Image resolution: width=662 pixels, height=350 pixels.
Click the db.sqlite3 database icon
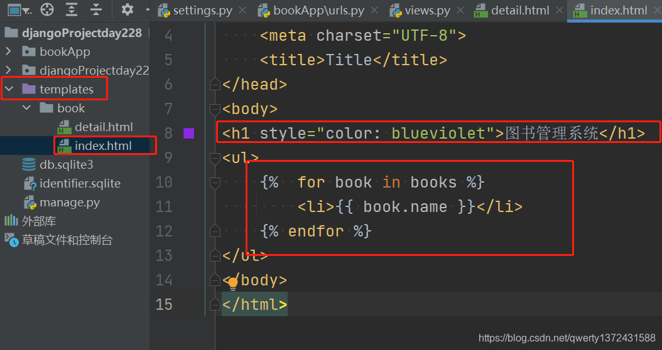click(29, 164)
